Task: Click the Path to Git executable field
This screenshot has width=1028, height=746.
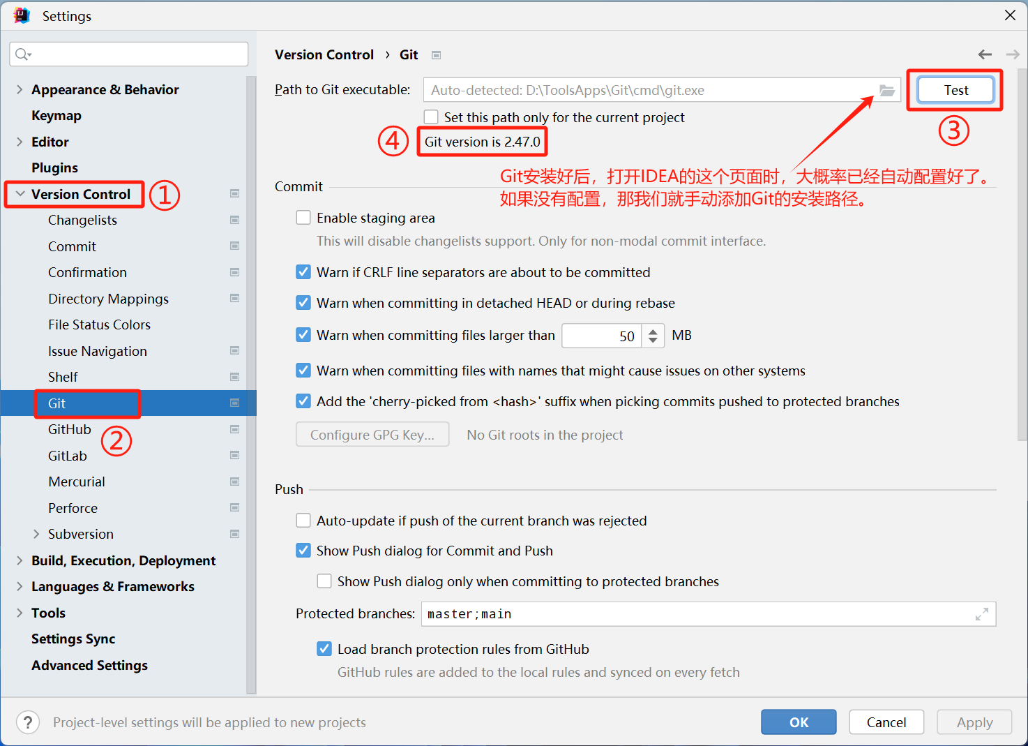Action: (662, 90)
